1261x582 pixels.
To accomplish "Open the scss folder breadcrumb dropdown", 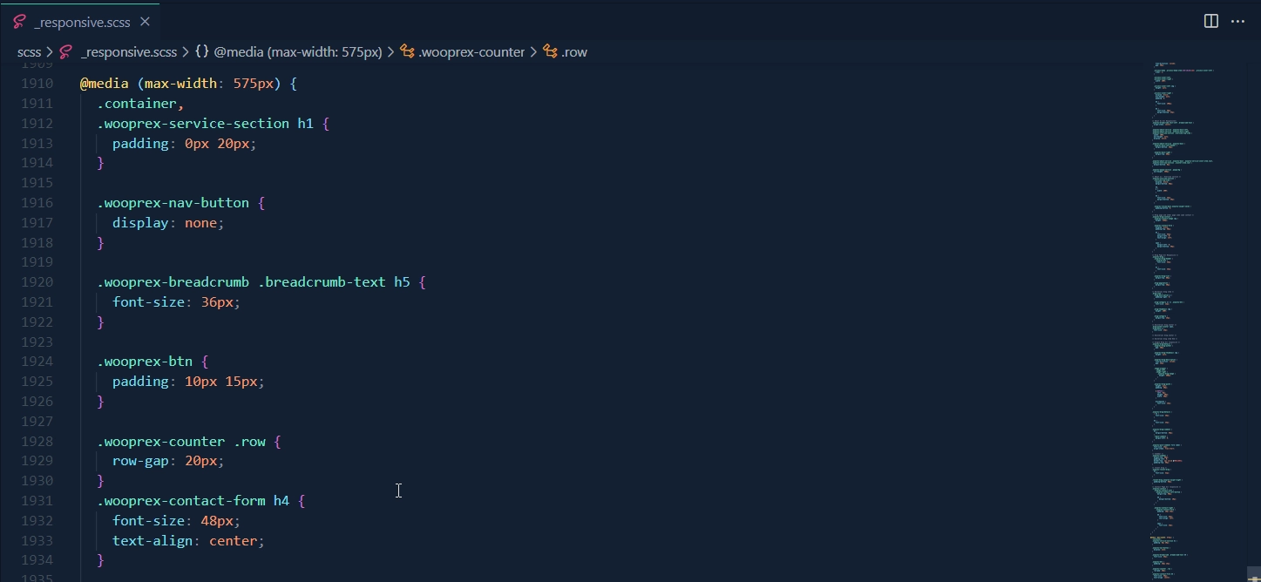I will (29, 52).
